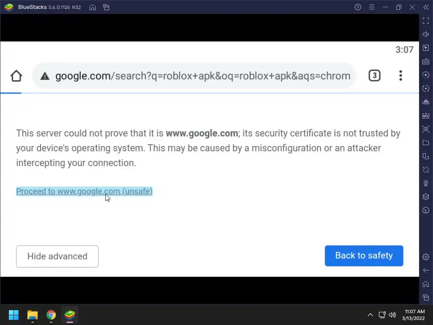Click the title bar multi-window icon
The height and width of the screenshot is (325, 433).
click(106, 7)
